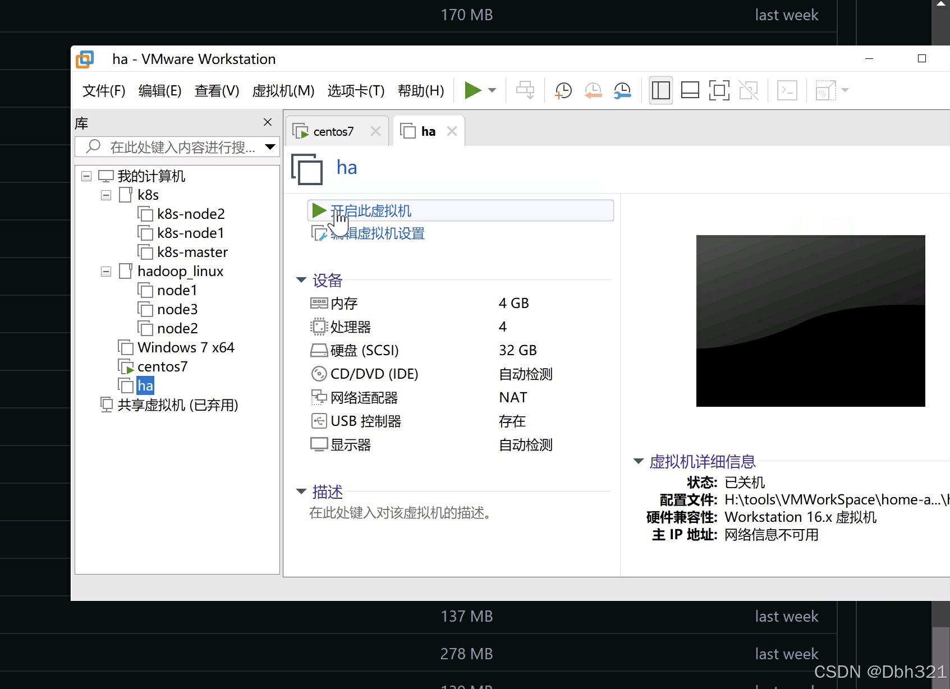Select node3 in the library tree

pyautogui.click(x=177, y=309)
